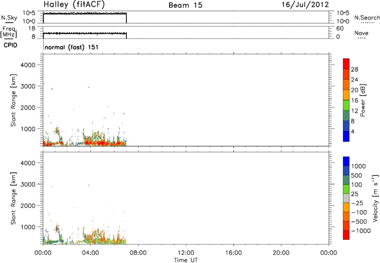Click the frequency trace in the Freq. panel
The width and height of the screenshot is (380, 263).
click(x=85, y=33)
